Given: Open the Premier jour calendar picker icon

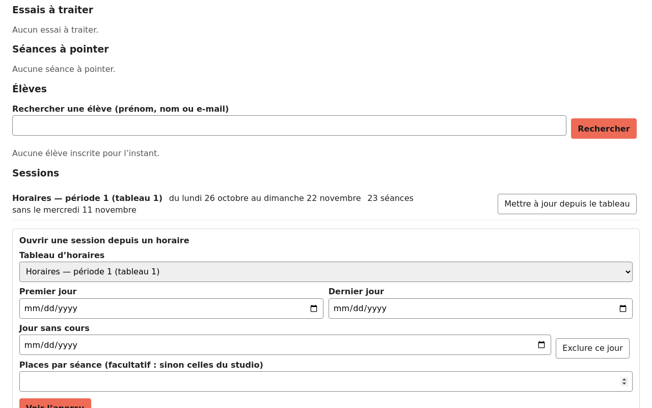Looking at the screenshot, I should [x=314, y=309].
